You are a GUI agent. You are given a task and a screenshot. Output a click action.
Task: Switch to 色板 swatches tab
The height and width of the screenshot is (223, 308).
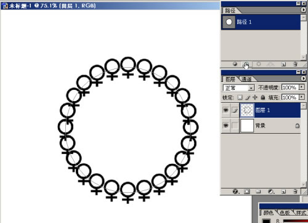[x=285, y=213]
